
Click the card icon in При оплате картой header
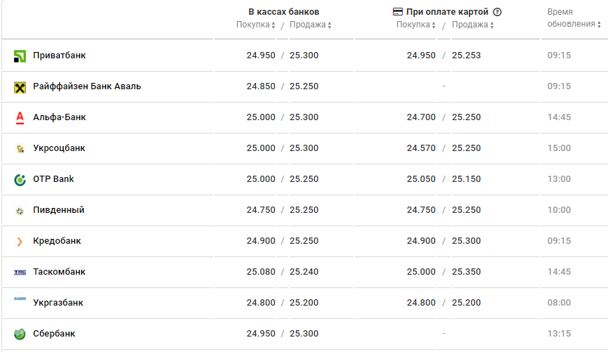pyautogui.click(x=398, y=12)
